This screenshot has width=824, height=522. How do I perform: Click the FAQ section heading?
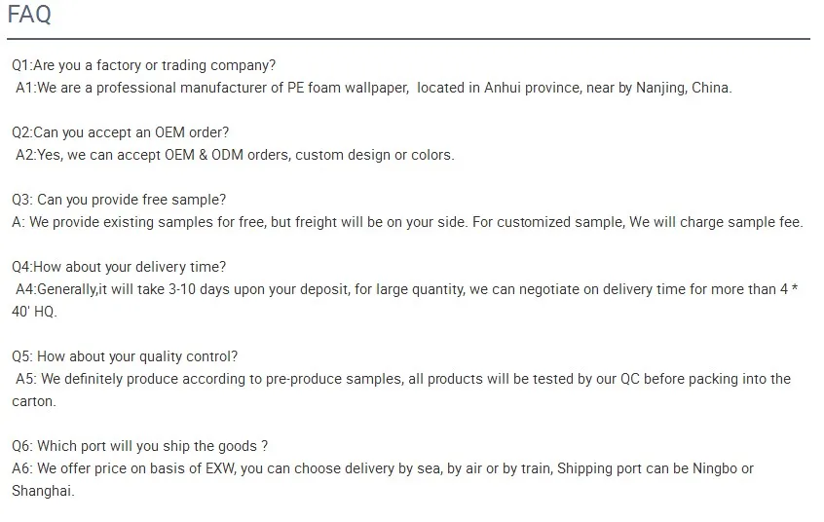pos(29,16)
